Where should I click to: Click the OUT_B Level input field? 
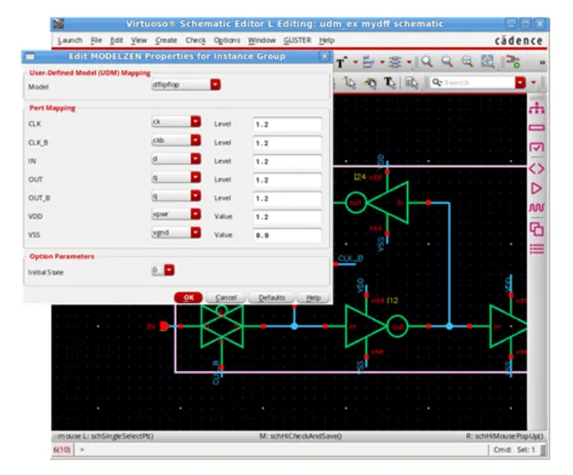coord(287,199)
